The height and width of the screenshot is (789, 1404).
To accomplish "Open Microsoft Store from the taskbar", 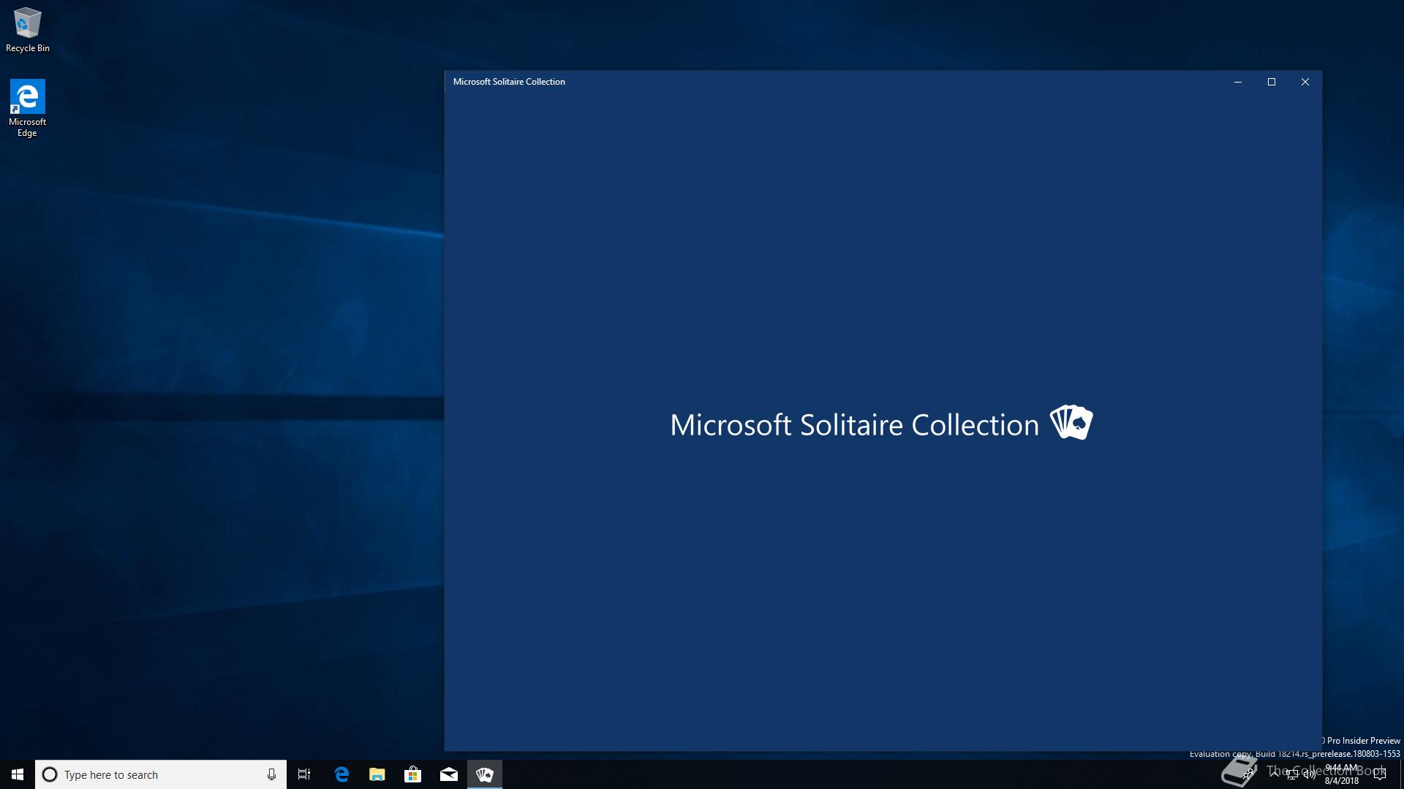I will coord(413,774).
